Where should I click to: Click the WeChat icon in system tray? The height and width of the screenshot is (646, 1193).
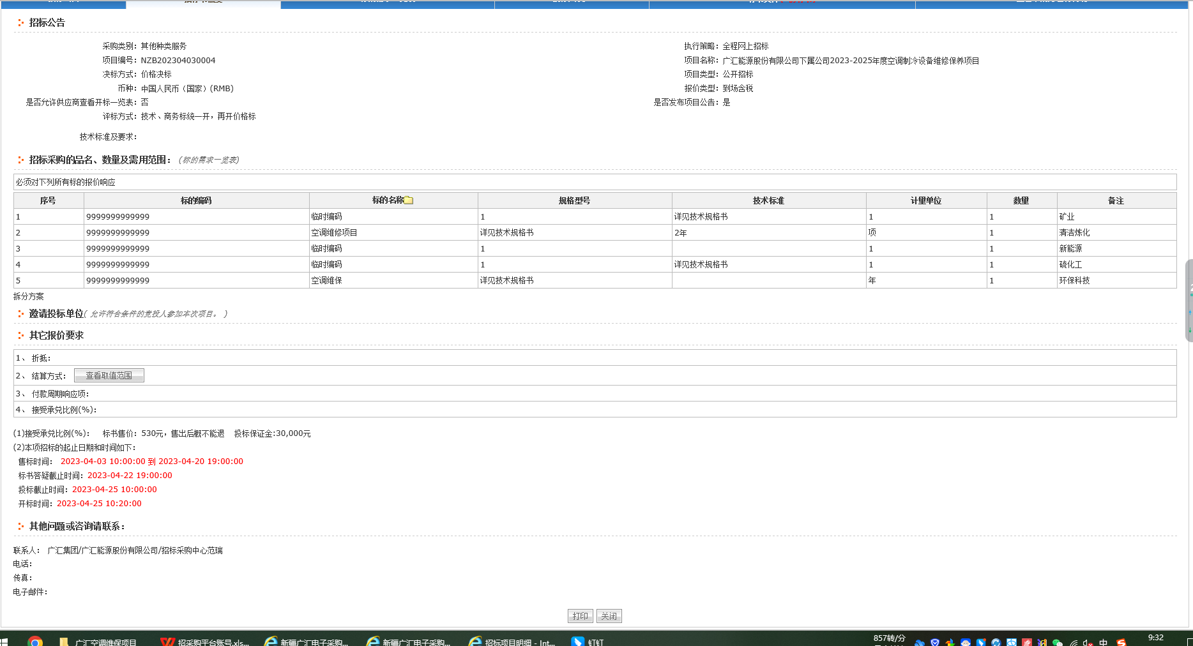tap(1057, 643)
